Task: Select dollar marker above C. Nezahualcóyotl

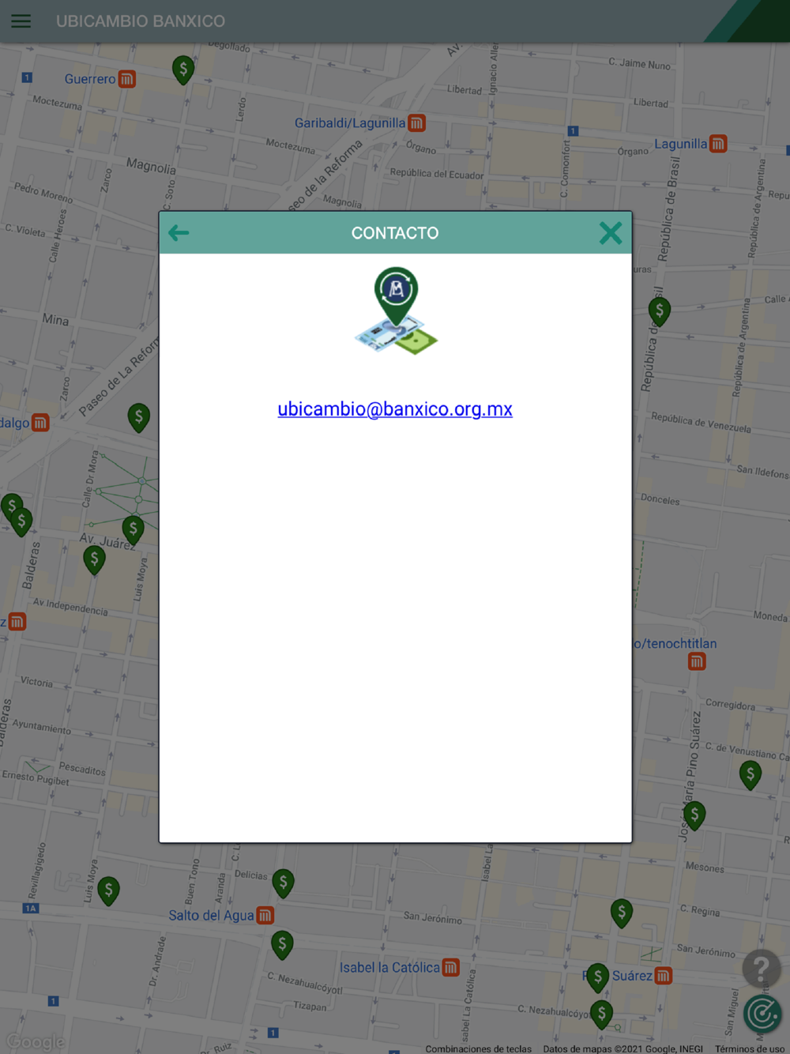Action: pos(282,945)
